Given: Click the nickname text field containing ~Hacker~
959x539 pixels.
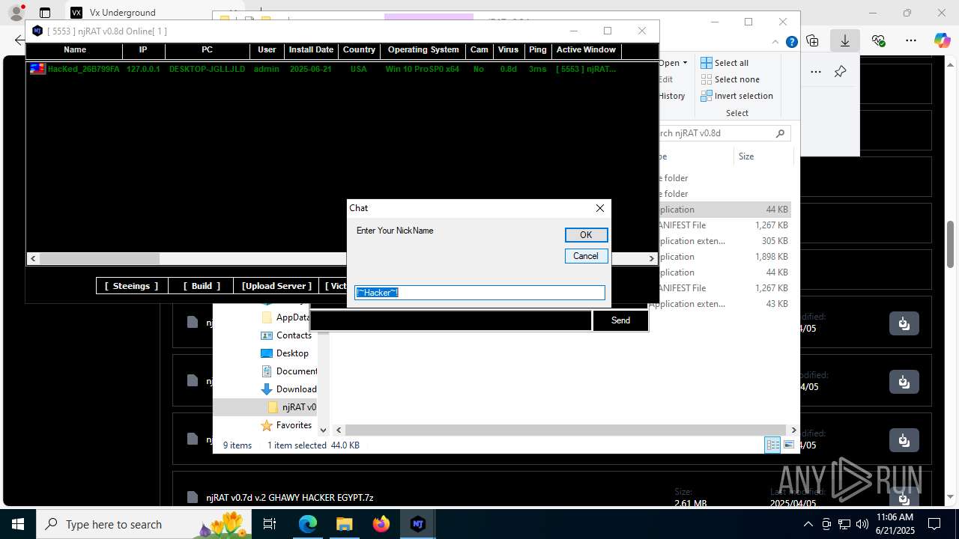Looking at the screenshot, I should click(479, 293).
